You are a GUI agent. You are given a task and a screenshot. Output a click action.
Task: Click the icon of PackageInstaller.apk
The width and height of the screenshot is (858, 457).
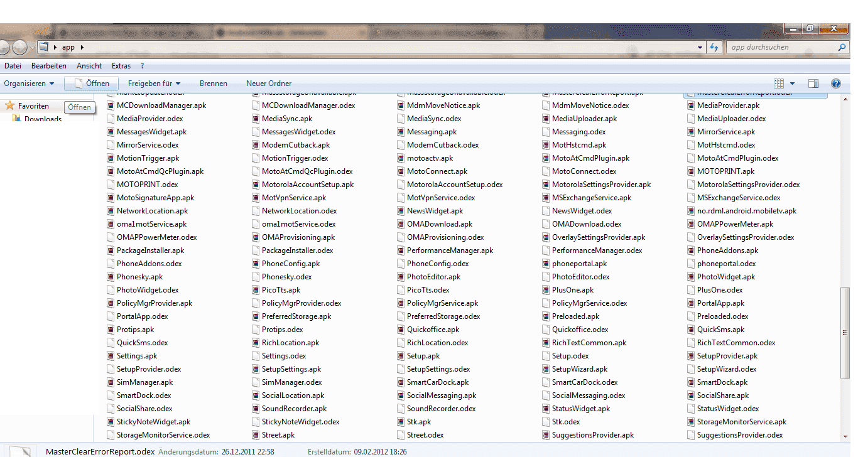click(111, 250)
